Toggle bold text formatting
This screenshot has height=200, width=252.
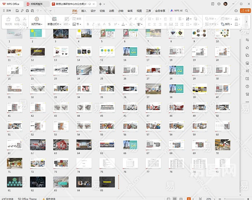(88, 24)
